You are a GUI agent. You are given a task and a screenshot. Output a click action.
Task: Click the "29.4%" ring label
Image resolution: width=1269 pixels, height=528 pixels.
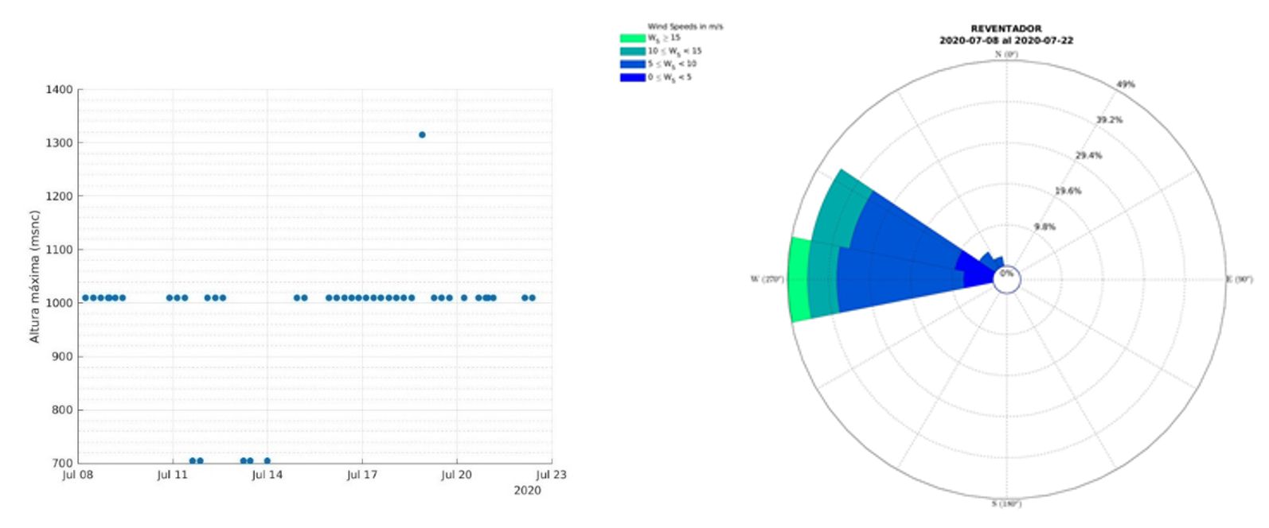click(x=1088, y=156)
